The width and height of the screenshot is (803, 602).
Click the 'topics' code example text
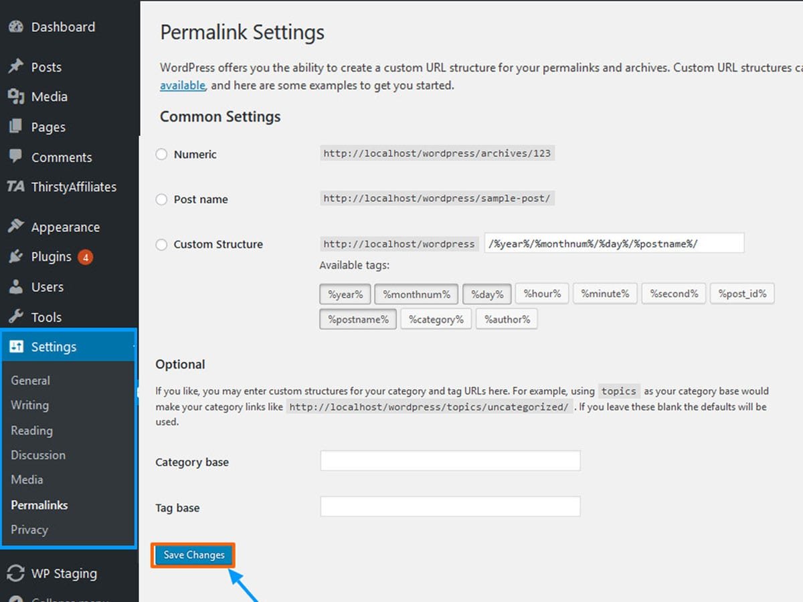pos(619,391)
